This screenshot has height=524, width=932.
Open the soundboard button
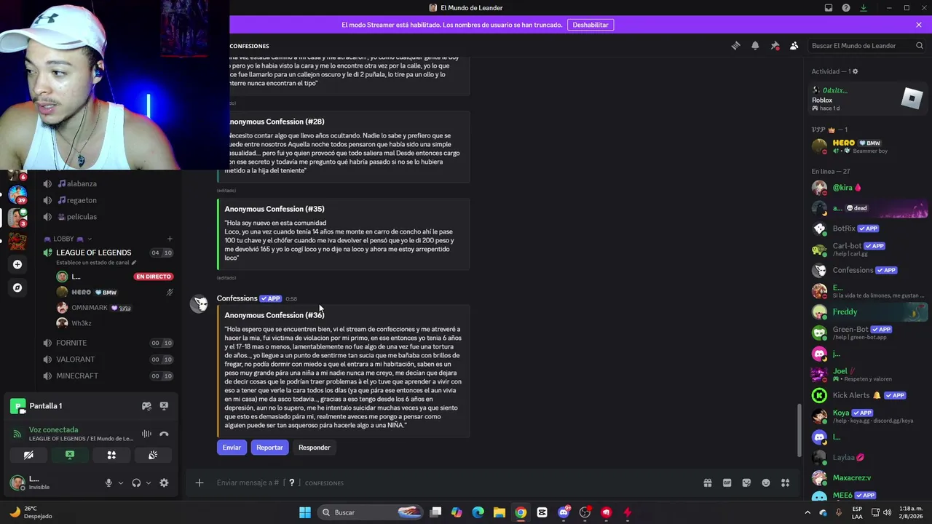[153, 455]
